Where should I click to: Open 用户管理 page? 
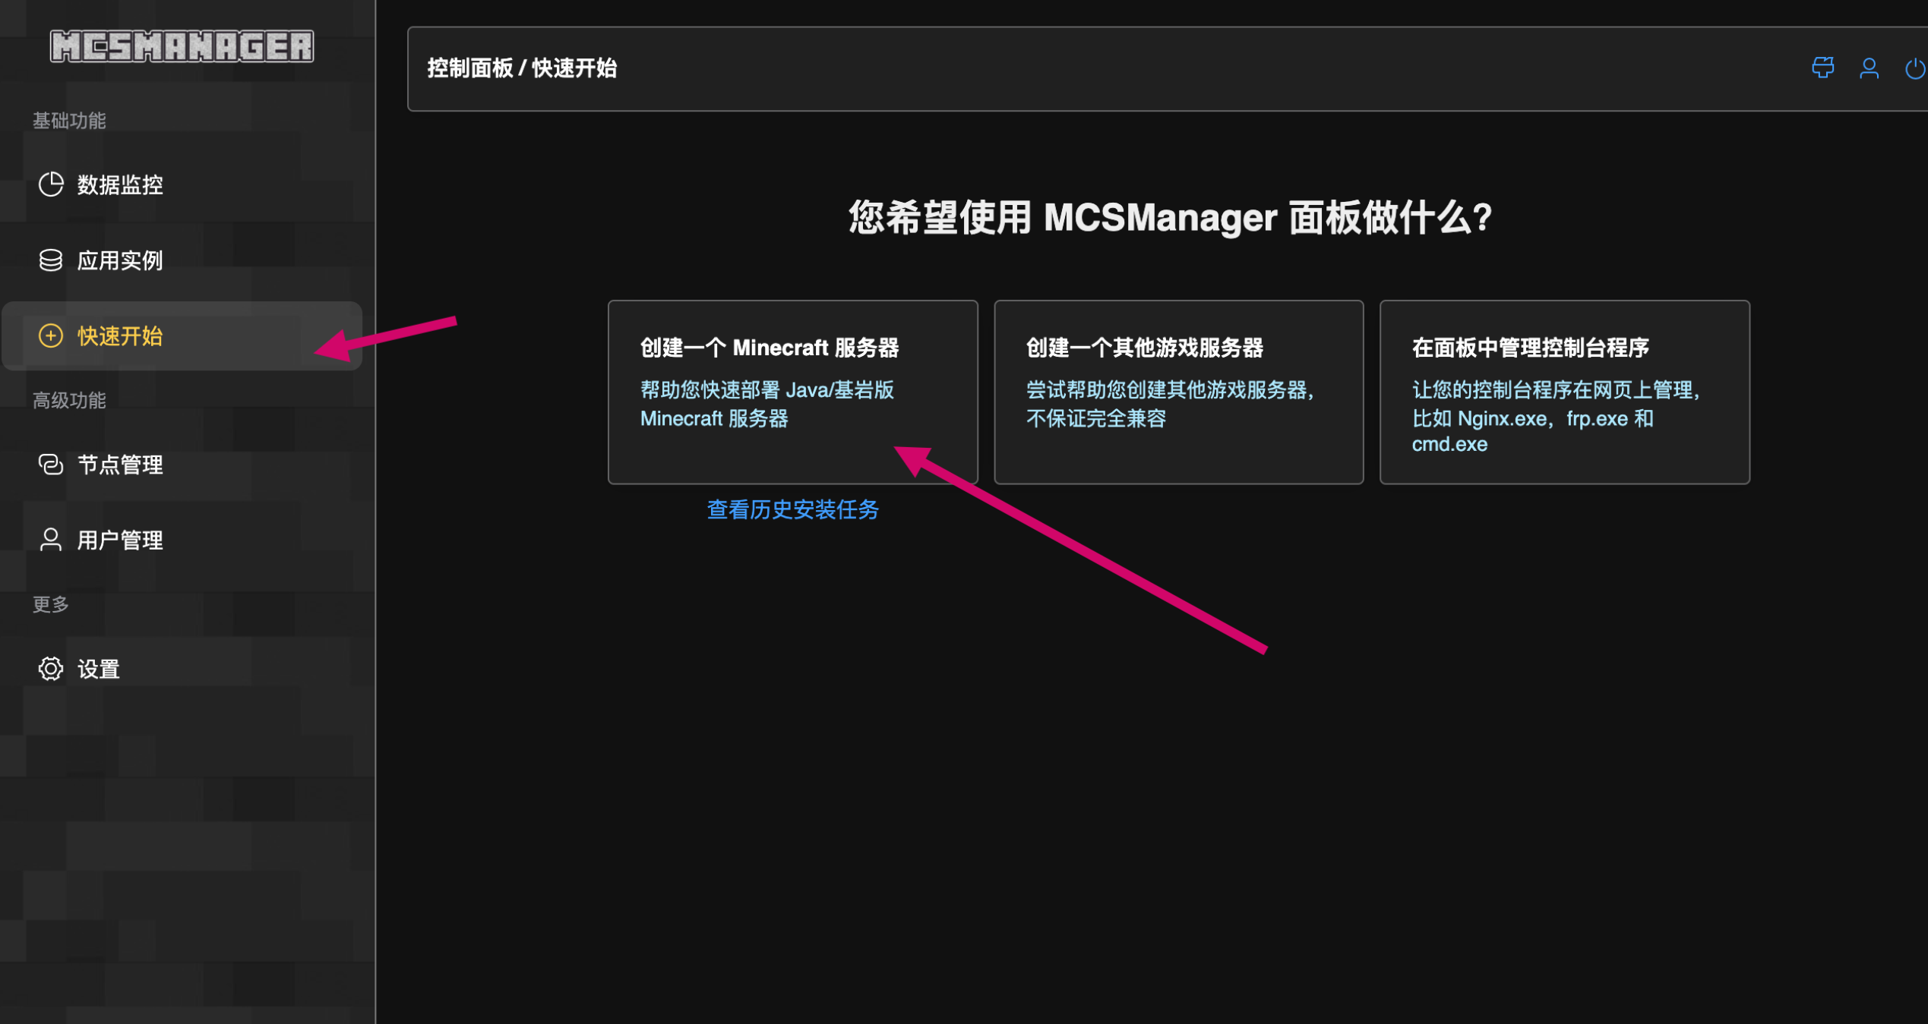[182, 540]
